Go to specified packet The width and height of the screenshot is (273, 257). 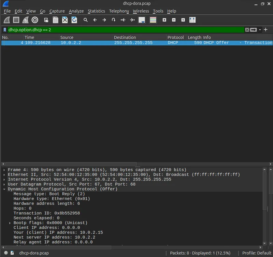pyautogui.click(x=114, y=20)
